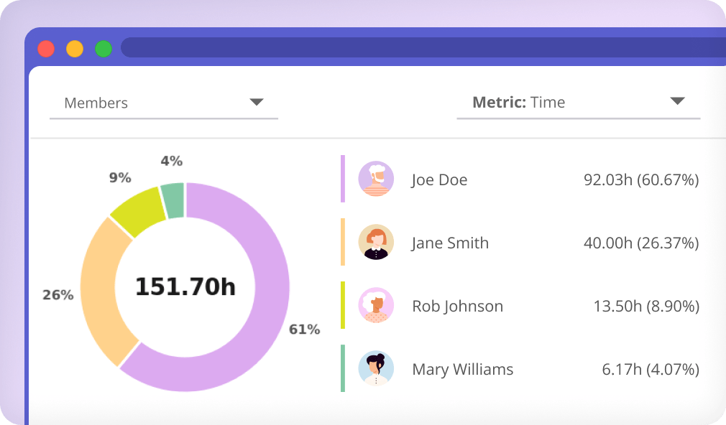Click the orange color bar beside Jane Smith

(x=343, y=243)
